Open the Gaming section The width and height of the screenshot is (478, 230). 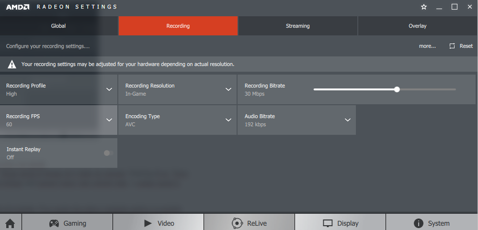[x=68, y=223]
